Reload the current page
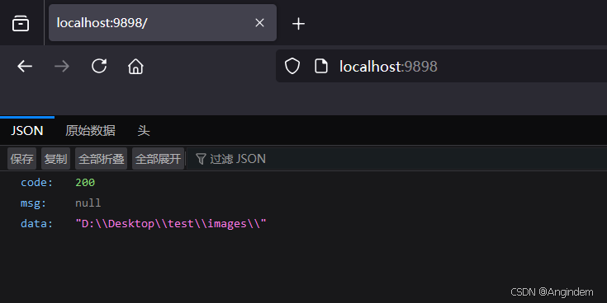 coord(99,66)
